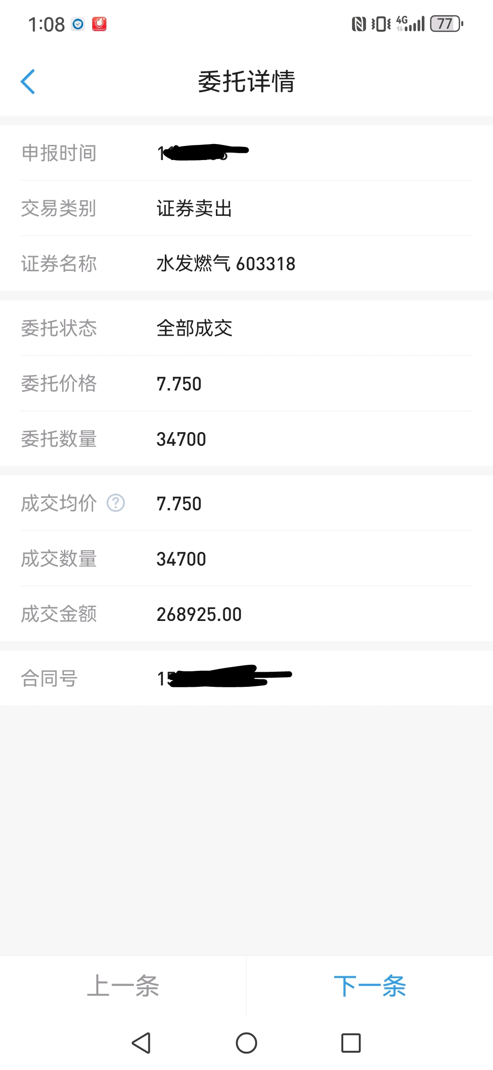Tap Android recent apps square

[351, 1043]
